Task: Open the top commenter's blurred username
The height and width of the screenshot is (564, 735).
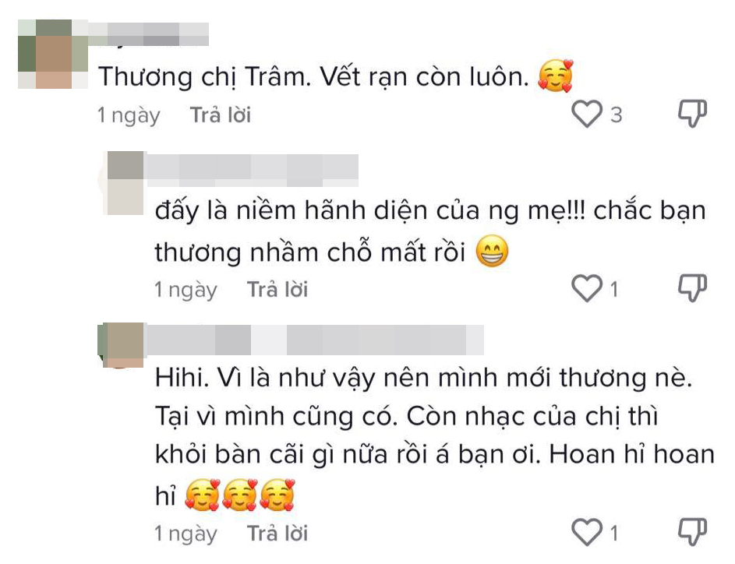Action: (x=149, y=34)
